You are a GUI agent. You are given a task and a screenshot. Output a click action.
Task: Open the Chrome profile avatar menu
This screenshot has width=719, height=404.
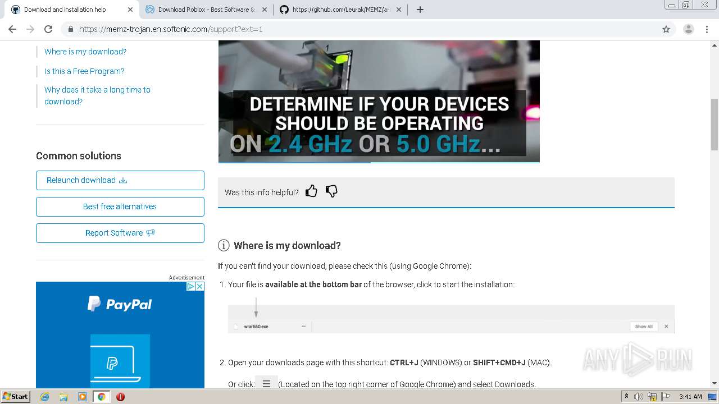(x=689, y=29)
